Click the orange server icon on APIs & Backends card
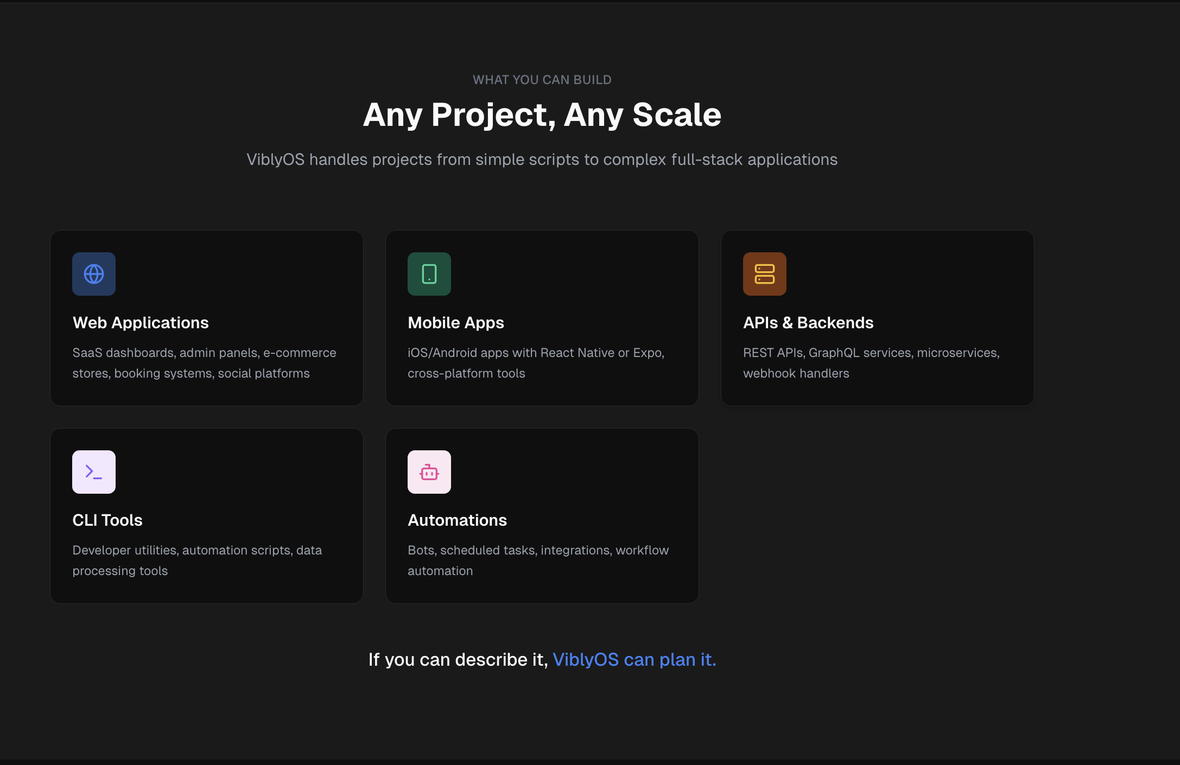Image resolution: width=1180 pixels, height=765 pixels. 764,274
